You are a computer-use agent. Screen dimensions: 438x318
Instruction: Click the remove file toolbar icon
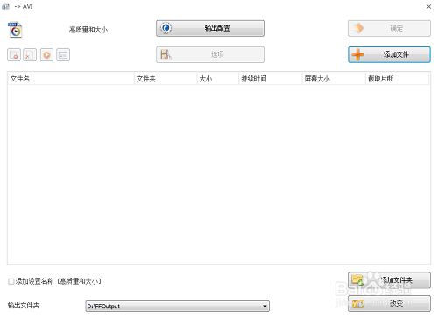pyautogui.click(x=14, y=55)
